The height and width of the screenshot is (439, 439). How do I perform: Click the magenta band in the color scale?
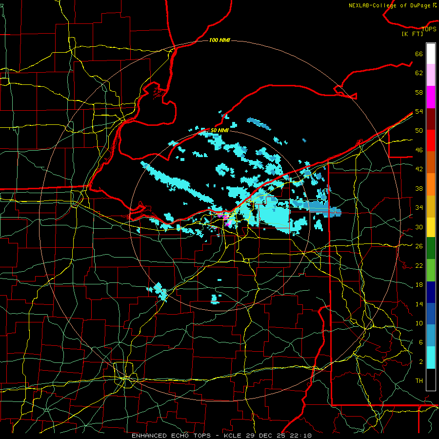(x=431, y=97)
